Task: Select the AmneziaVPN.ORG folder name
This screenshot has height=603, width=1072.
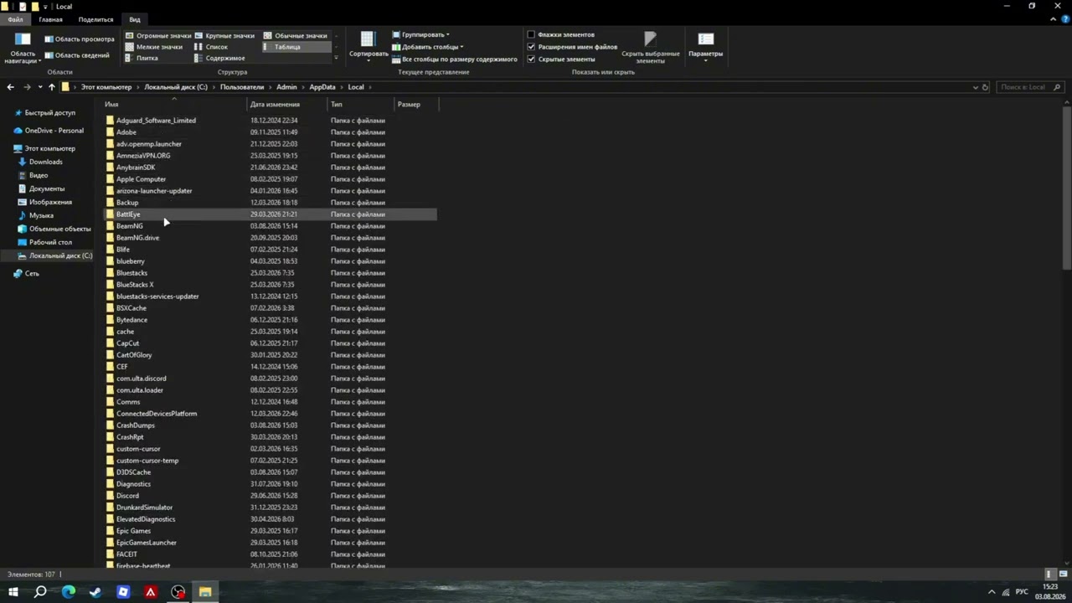Action: coord(143,156)
